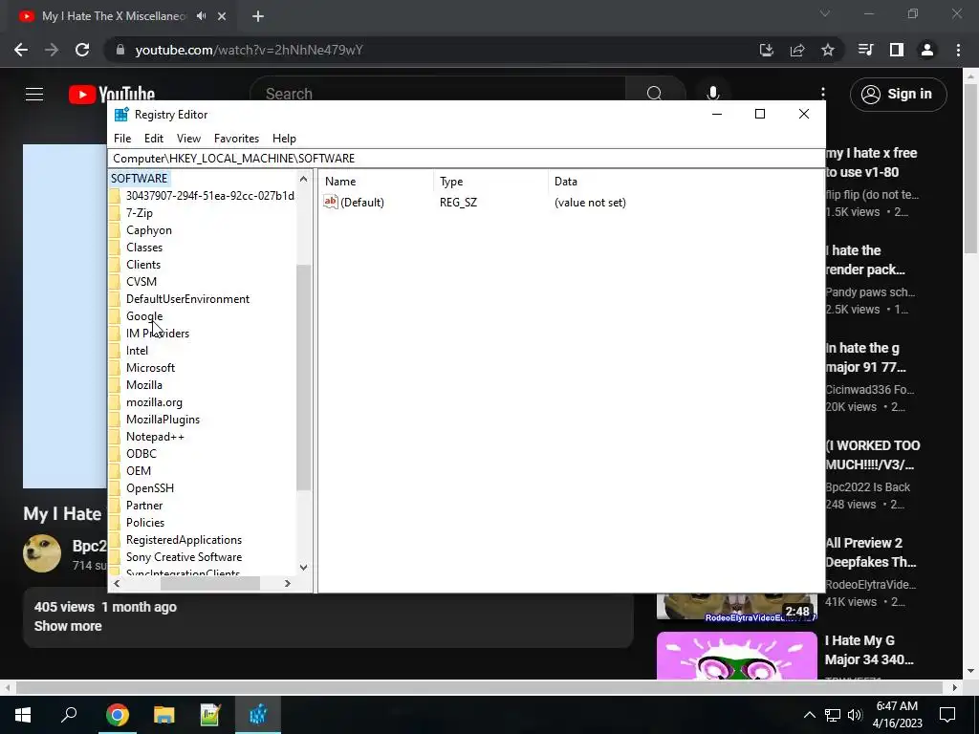Select the Microsoft registry key
The width and height of the screenshot is (979, 734).
click(x=150, y=368)
